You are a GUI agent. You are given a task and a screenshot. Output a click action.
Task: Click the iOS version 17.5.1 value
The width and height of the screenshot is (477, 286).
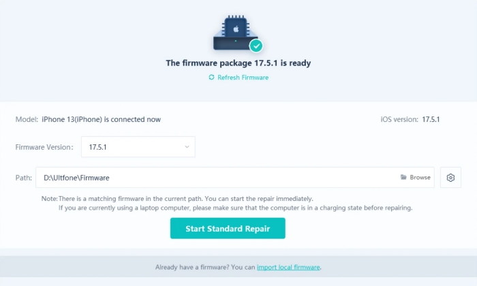[x=431, y=119]
